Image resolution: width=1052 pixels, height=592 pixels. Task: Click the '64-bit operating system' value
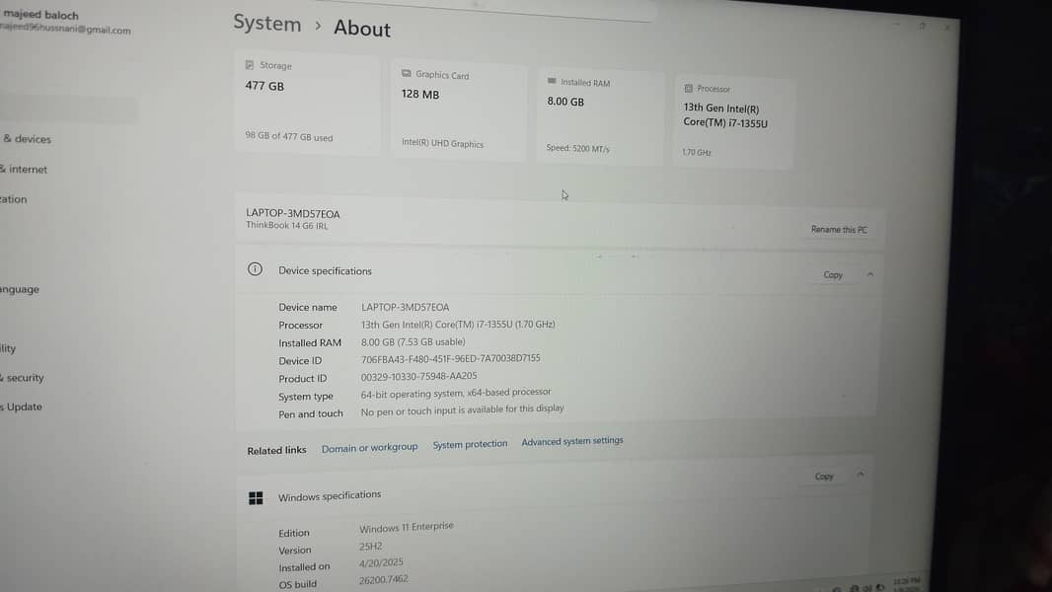click(x=456, y=393)
